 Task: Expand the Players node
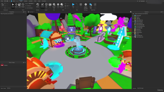click(x=133, y=17)
